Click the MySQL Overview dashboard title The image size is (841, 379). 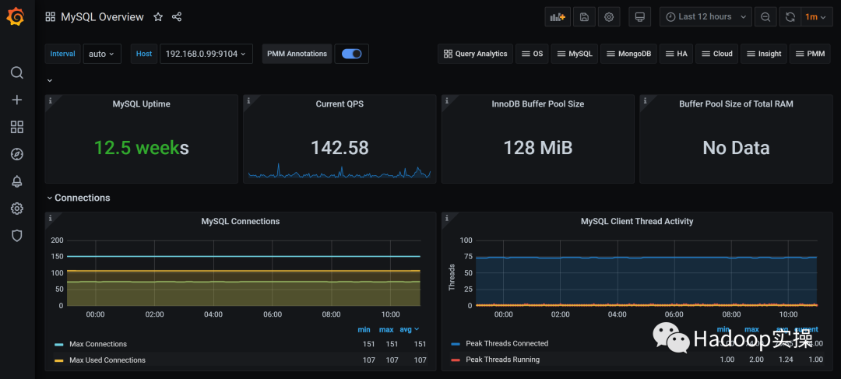[103, 17]
